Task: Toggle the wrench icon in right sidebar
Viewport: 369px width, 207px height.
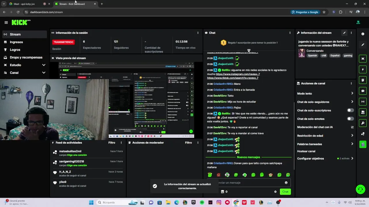Action: [363, 123]
